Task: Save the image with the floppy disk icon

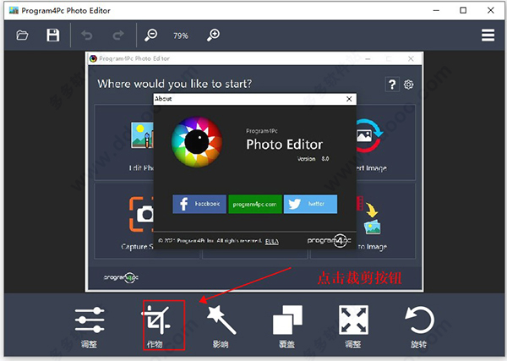Action: [52, 35]
